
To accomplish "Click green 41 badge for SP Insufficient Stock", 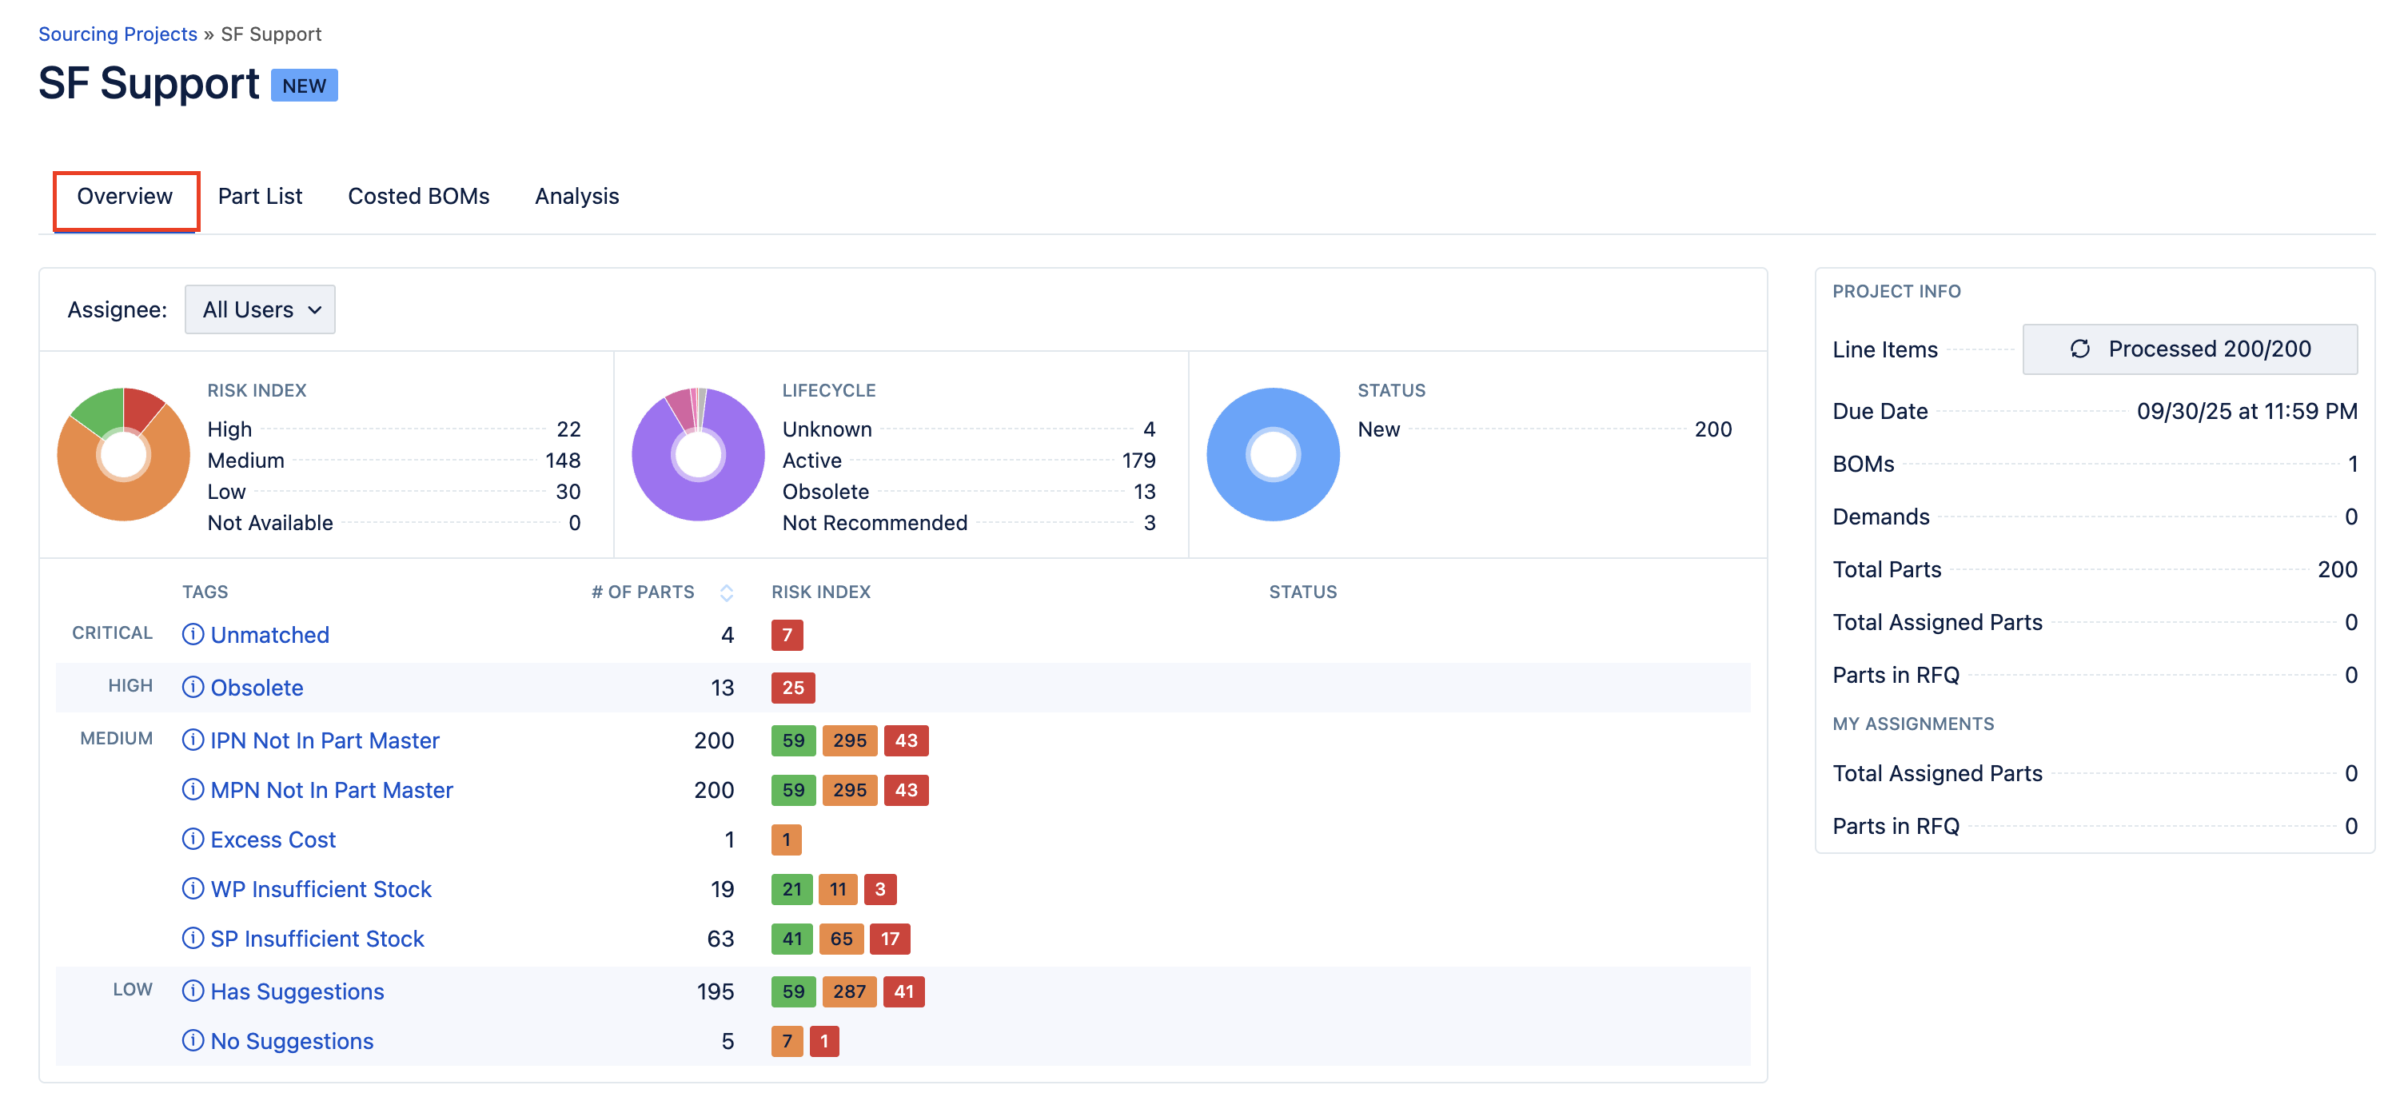I will click(x=791, y=938).
